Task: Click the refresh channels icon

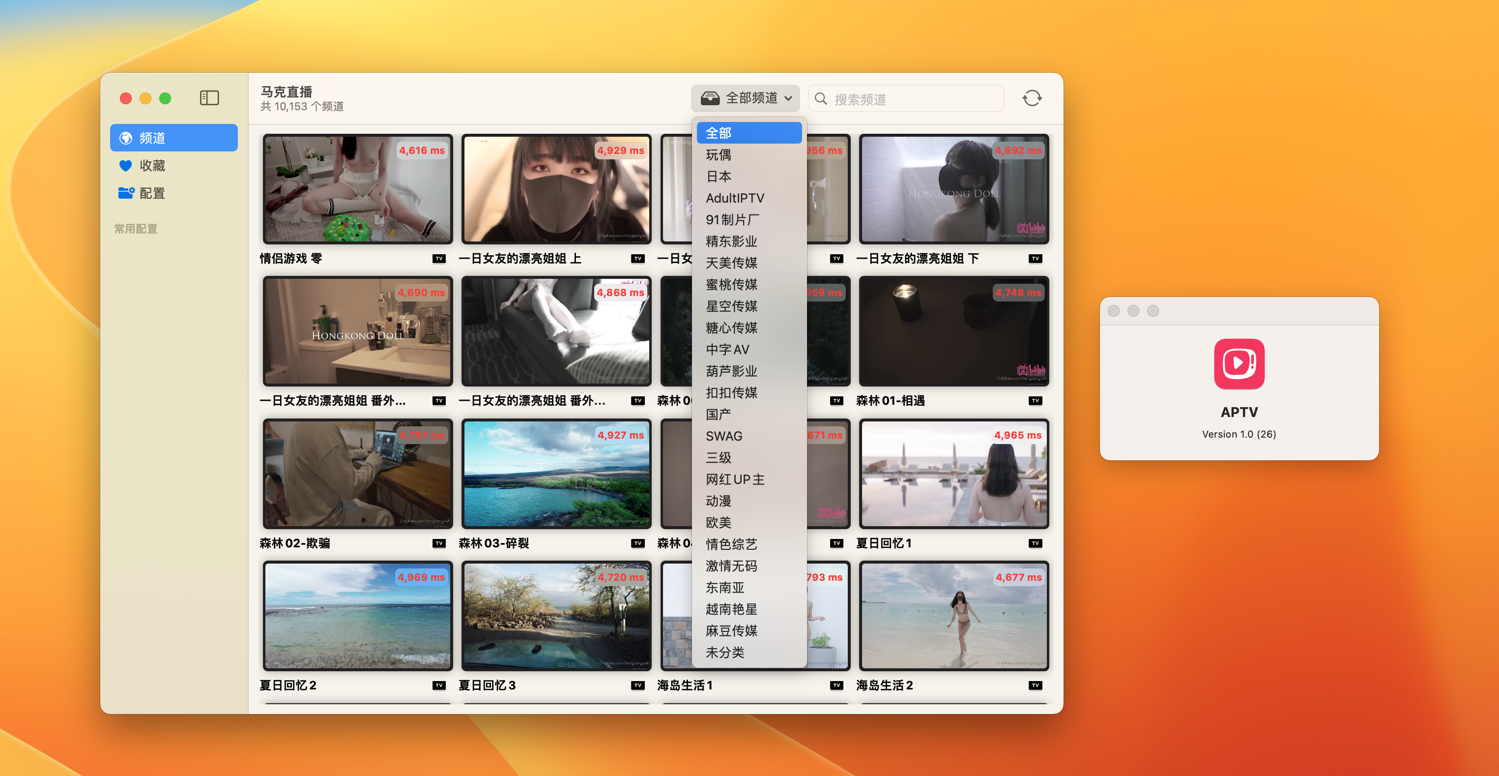Action: click(1032, 98)
